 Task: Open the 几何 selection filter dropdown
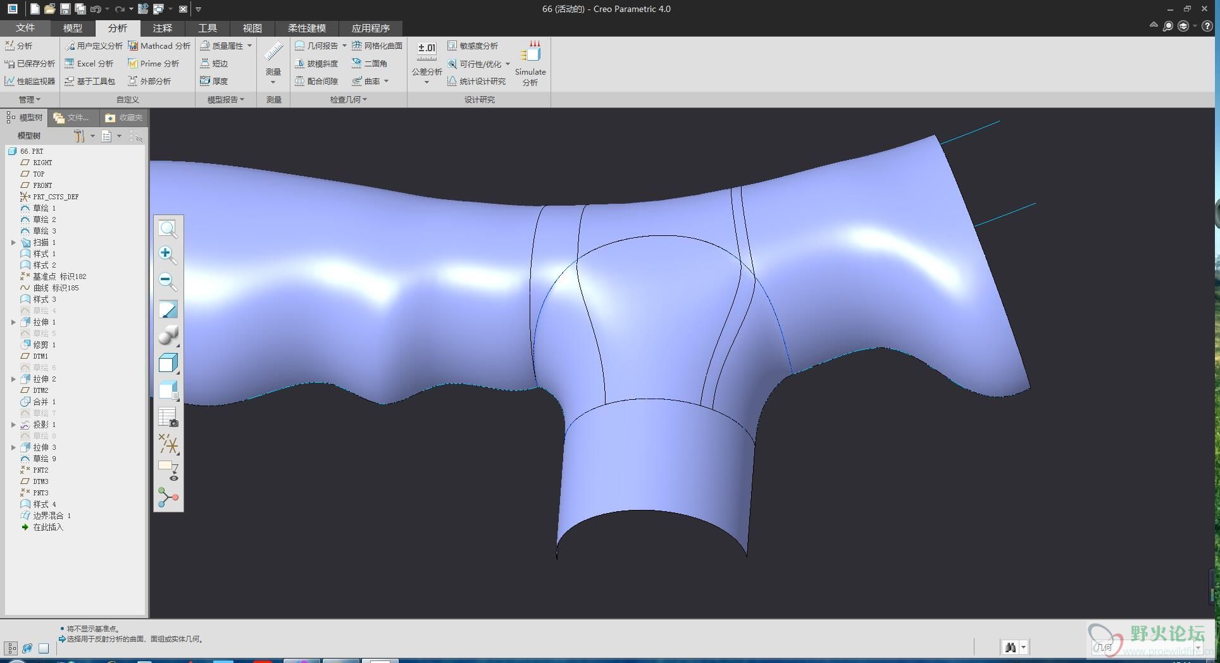(x=1198, y=647)
